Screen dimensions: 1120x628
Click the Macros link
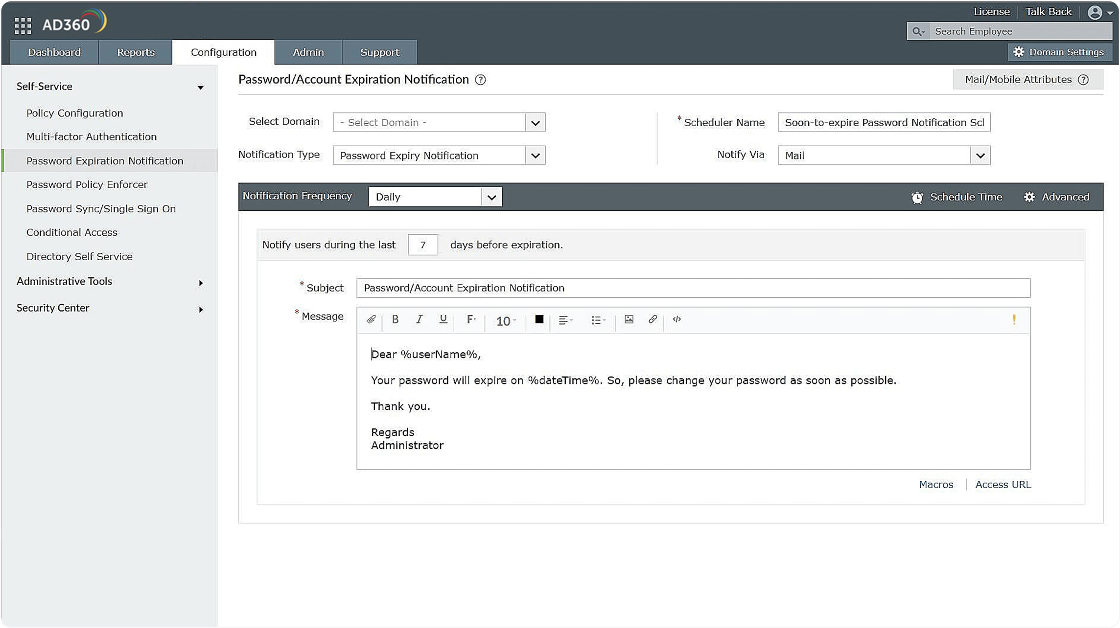[935, 484]
